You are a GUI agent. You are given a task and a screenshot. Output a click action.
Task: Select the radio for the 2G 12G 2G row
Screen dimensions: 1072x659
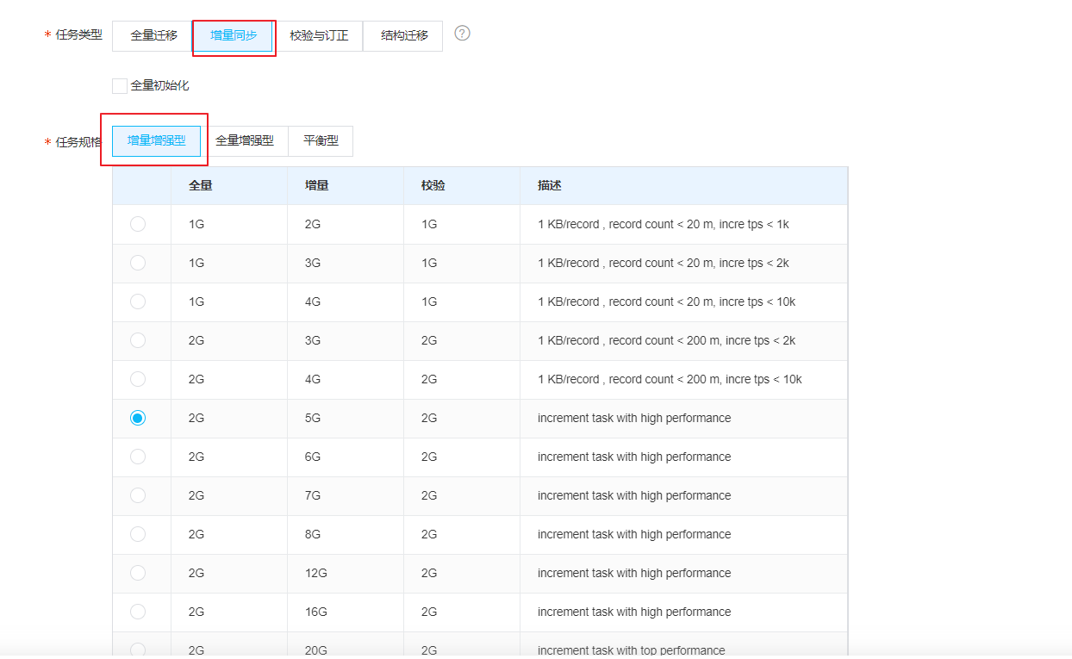[x=138, y=573]
